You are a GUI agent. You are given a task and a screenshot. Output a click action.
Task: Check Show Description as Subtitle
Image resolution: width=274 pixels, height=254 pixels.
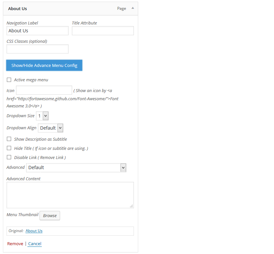[x=9, y=139]
